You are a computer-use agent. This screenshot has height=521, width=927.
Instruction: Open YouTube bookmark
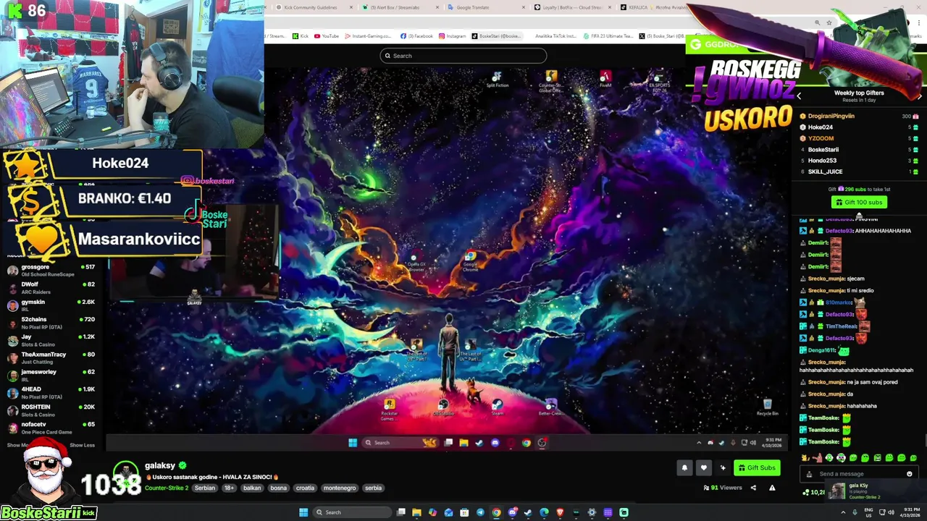pos(327,36)
